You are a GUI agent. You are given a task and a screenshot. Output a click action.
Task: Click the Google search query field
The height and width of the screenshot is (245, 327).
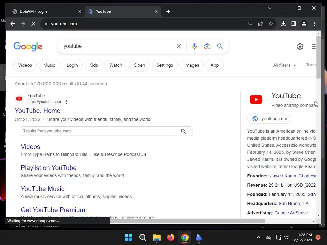[x=119, y=46]
